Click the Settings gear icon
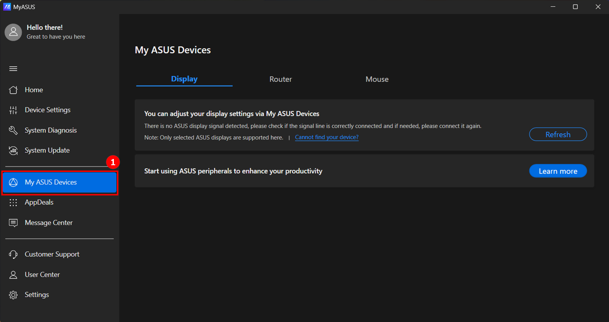Image resolution: width=609 pixels, height=322 pixels. coord(13,294)
